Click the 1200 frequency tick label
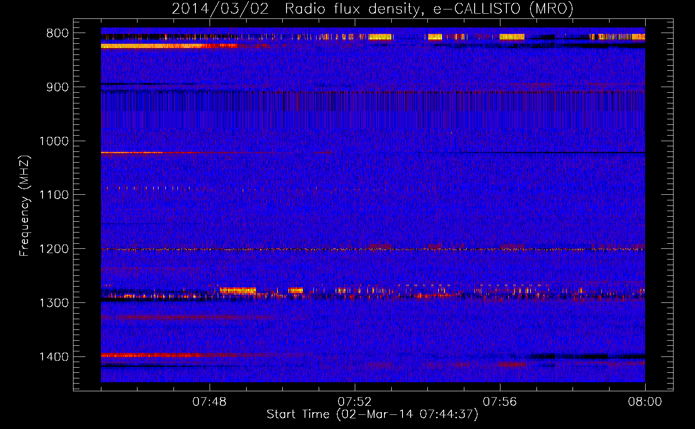Screen dimensions: 695x429 [x=54, y=249]
